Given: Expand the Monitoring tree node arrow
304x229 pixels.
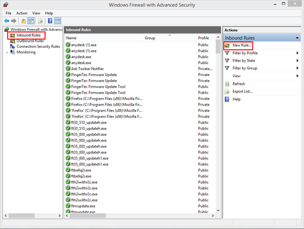Looking at the screenshot, I should point(7,52).
